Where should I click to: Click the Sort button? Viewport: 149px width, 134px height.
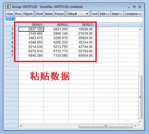pos(95,14)
